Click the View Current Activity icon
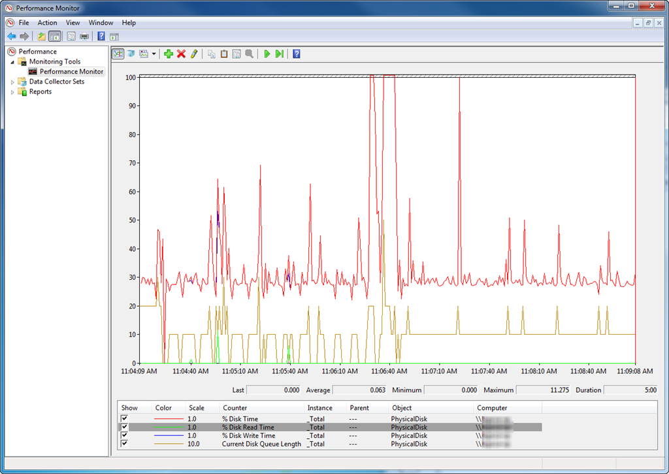The width and height of the screenshot is (669, 474). 118,54
